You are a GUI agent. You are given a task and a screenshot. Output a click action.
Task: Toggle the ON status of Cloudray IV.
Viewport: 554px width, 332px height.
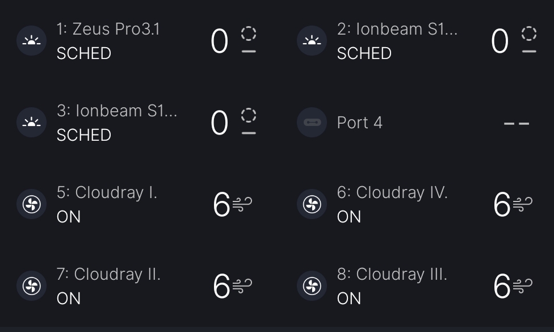349,217
